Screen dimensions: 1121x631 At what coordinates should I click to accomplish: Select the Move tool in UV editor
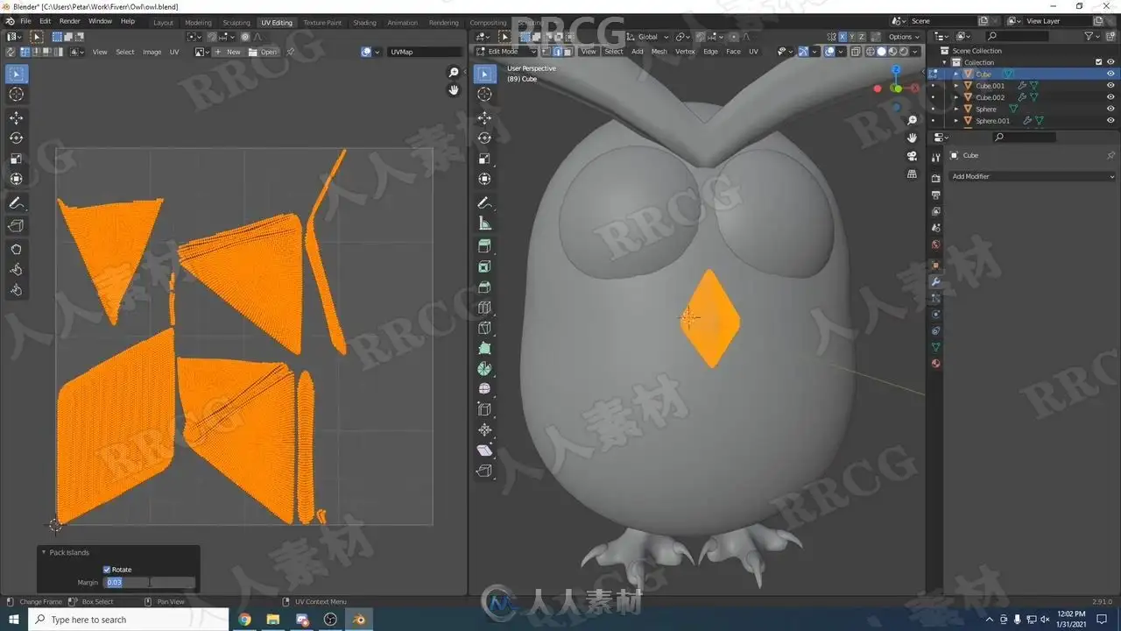[x=17, y=117]
